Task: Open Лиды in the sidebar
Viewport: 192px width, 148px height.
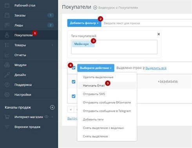Action: coord(18,25)
